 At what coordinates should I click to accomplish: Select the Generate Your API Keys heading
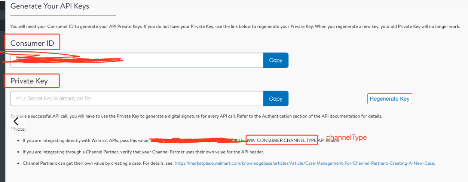(x=50, y=6)
